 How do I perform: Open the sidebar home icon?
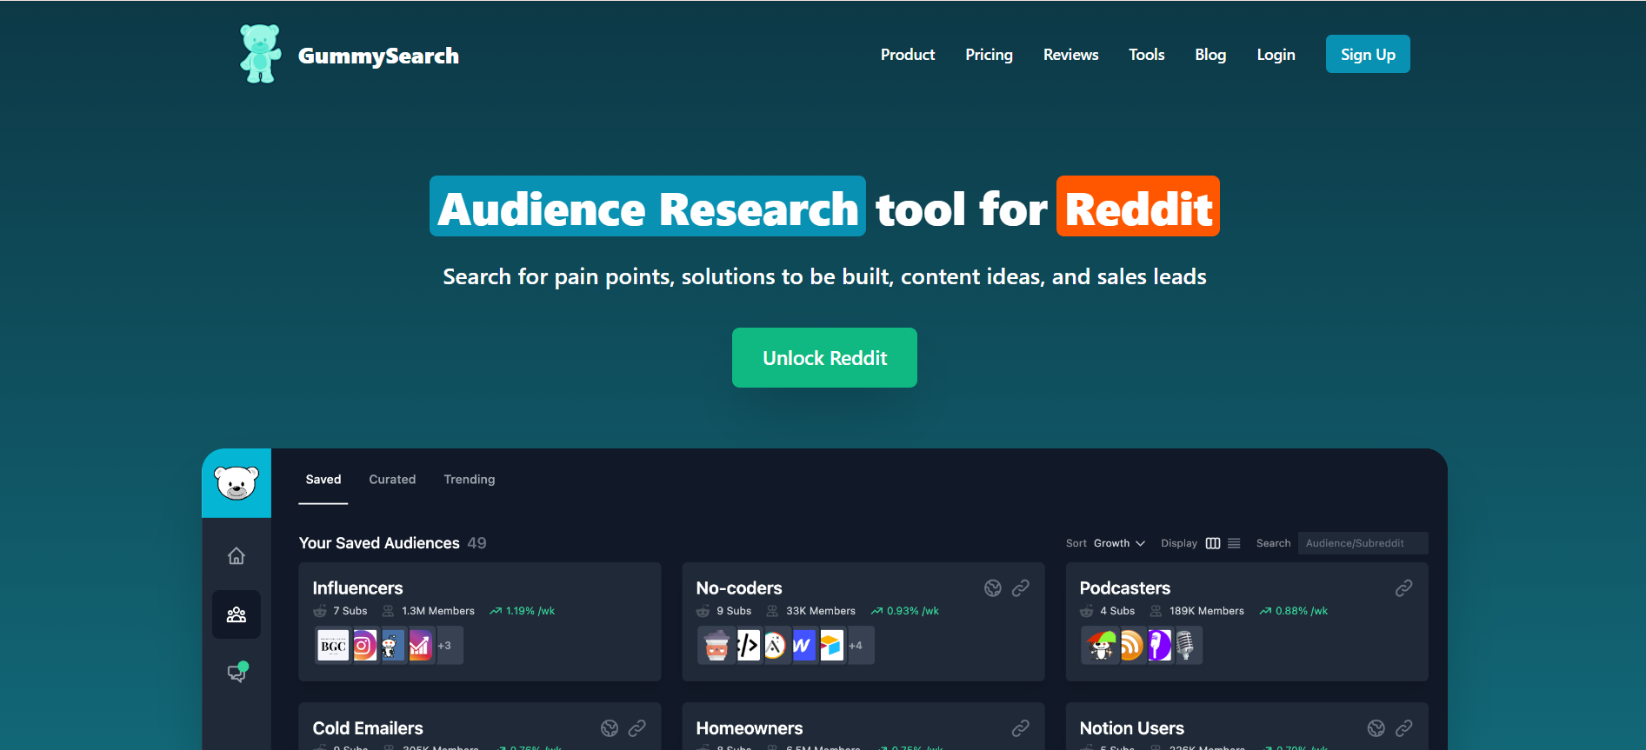point(237,556)
